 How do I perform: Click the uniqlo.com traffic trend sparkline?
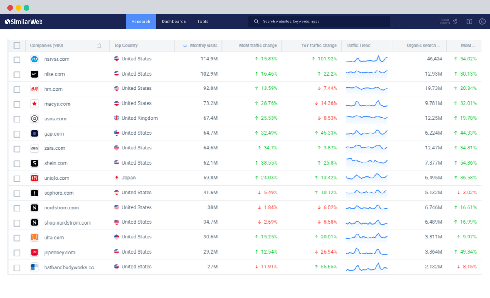pos(367,178)
